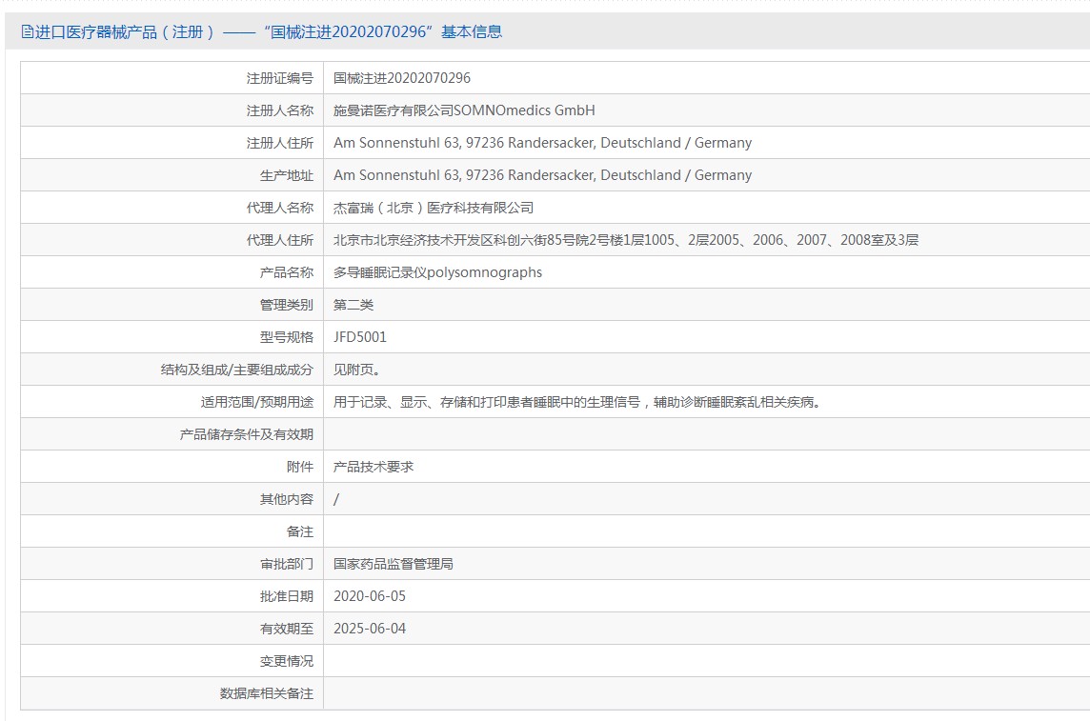Click the 批准日期 label
The height and width of the screenshot is (721, 1090).
[287, 596]
